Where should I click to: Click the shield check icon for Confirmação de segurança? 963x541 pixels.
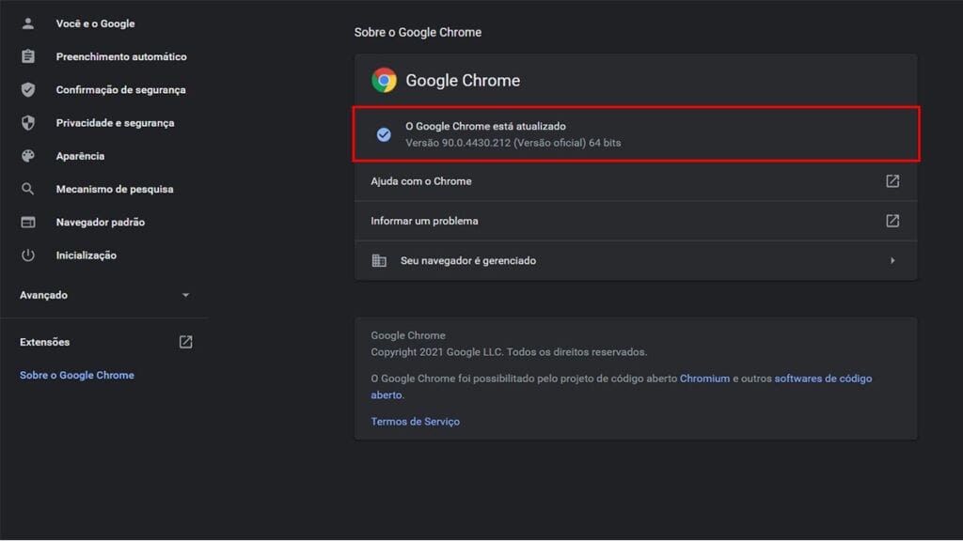pyautogui.click(x=27, y=89)
